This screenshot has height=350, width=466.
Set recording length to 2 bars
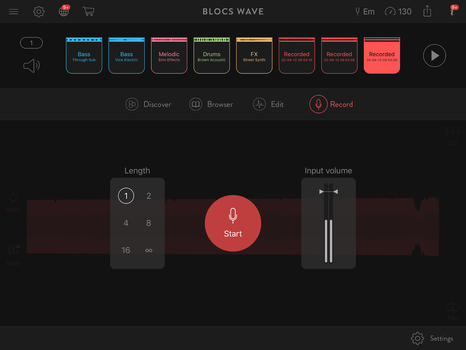[149, 196]
